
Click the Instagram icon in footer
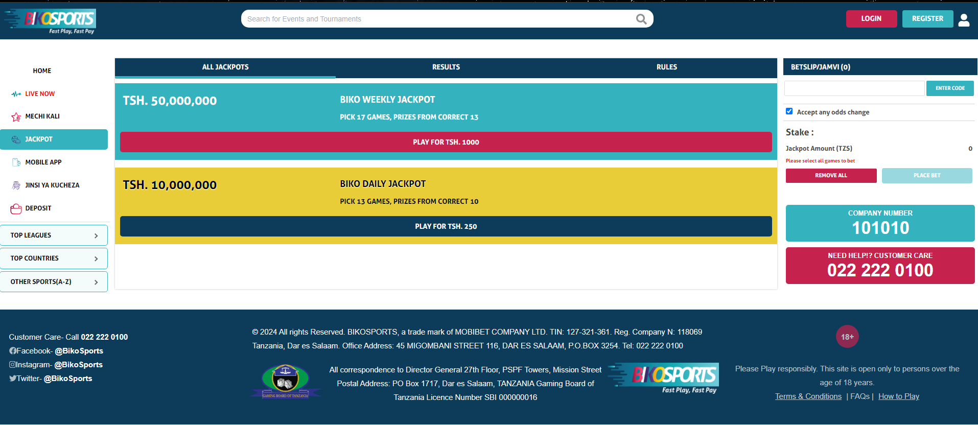click(x=12, y=365)
